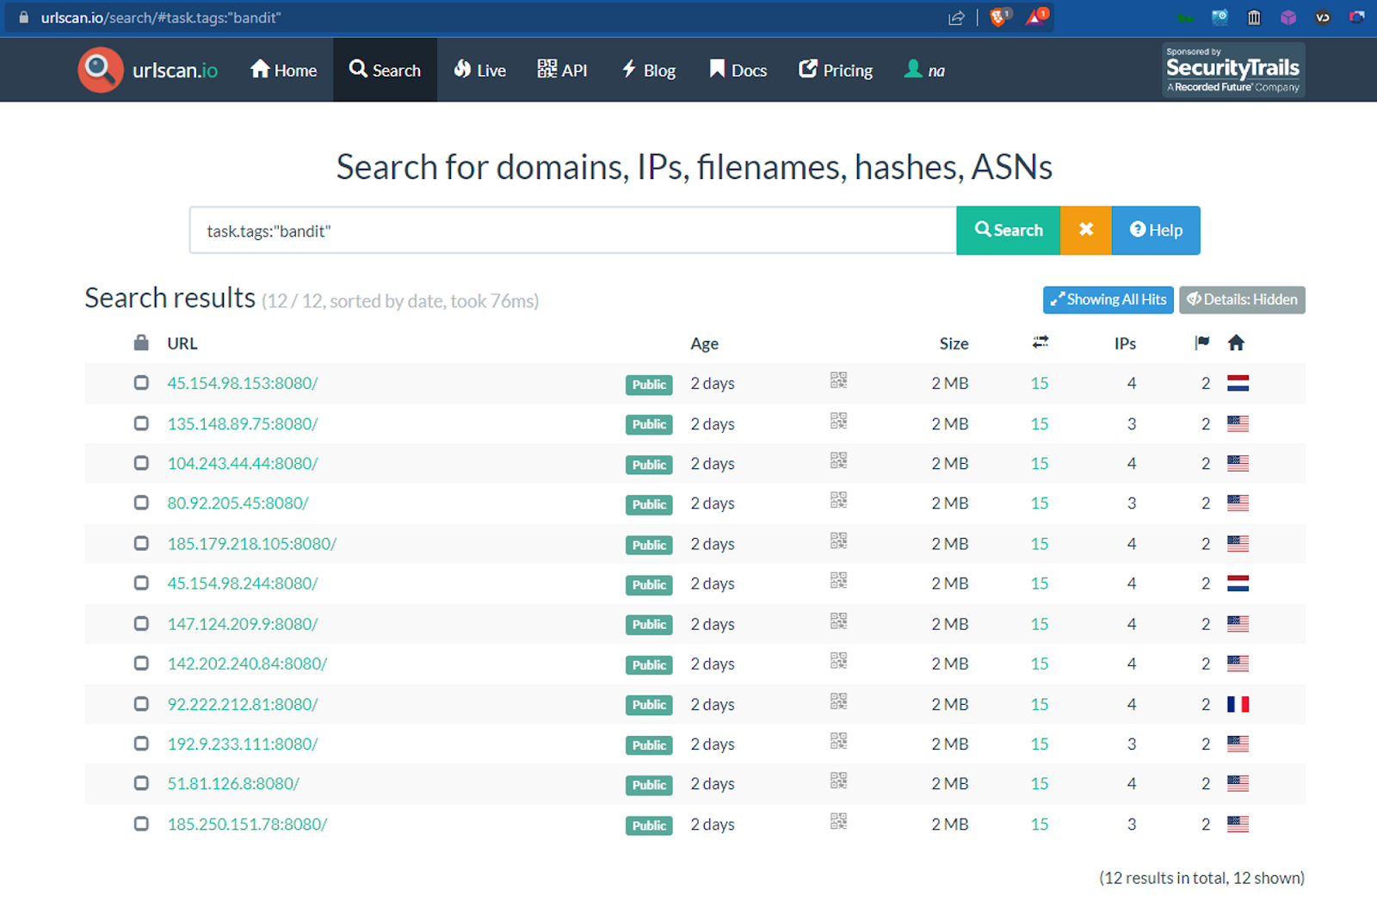Click the home icon column header

(x=1236, y=343)
